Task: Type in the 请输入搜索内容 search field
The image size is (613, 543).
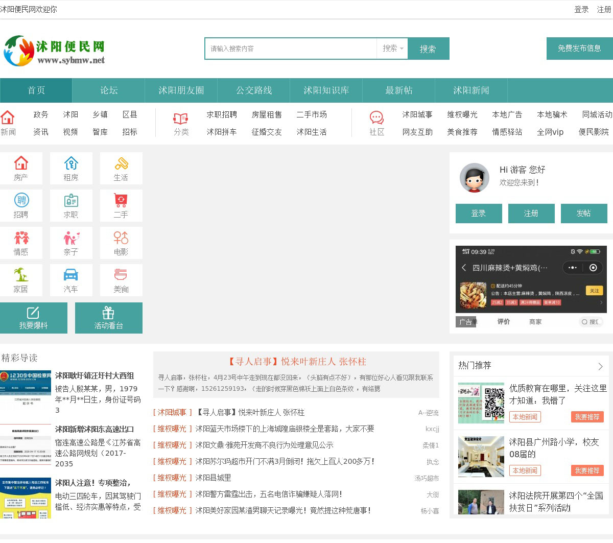Action: [291, 49]
